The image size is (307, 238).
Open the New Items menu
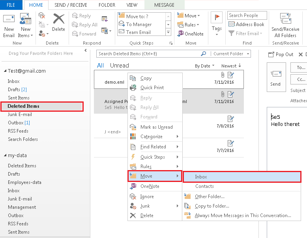tap(26, 26)
